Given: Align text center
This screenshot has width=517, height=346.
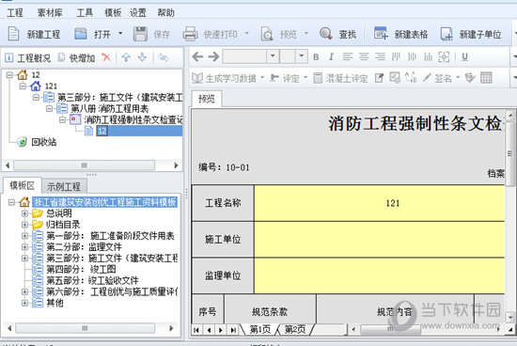Looking at the screenshot, I should (364, 56).
